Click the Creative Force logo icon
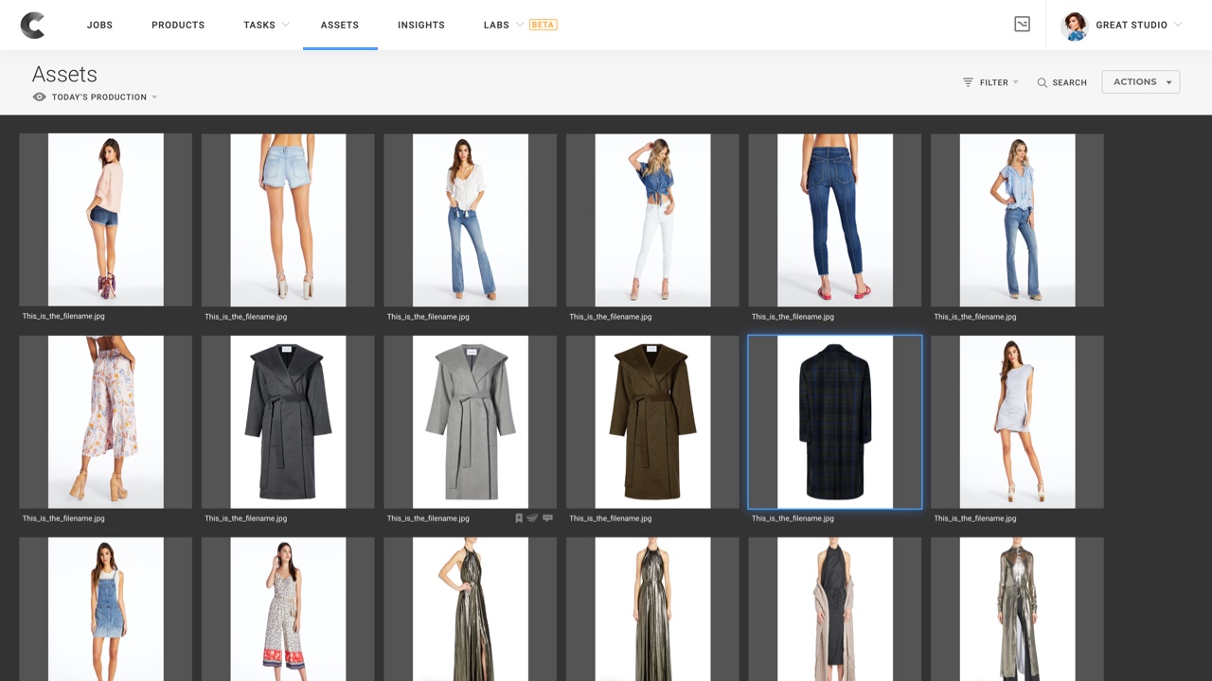Viewport: 1212px width, 681px height. [32, 26]
